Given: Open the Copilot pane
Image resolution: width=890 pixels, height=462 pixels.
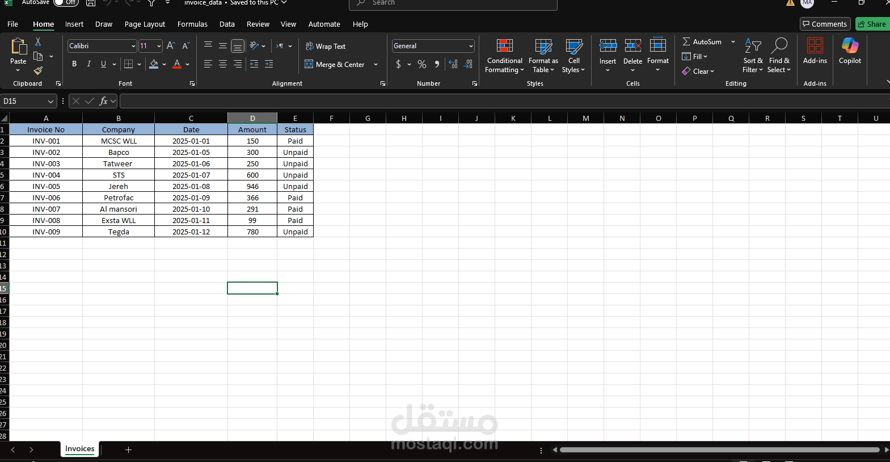Looking at the screenshot, I should pyautogui.click(x=850, y=51).
